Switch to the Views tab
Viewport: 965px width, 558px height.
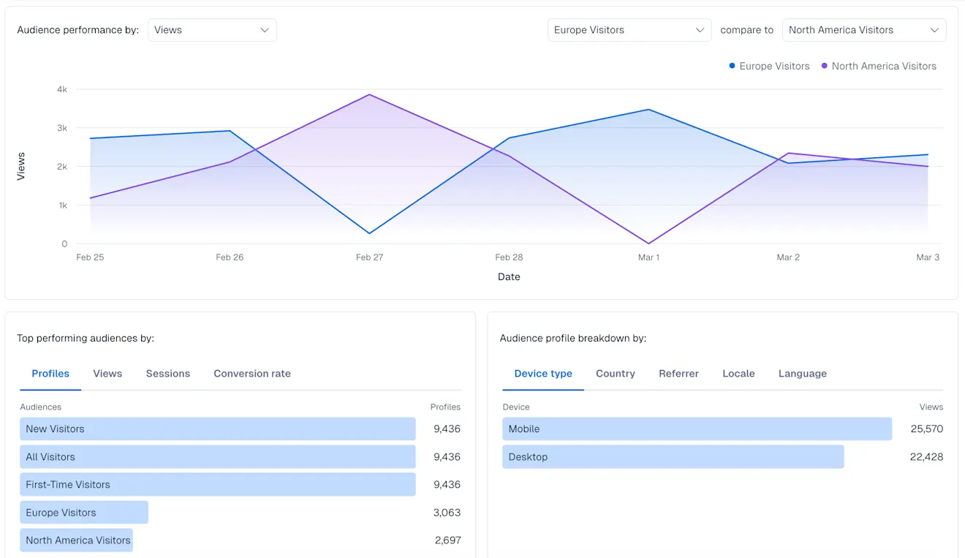pyautogui.click(x=107, y=373)
